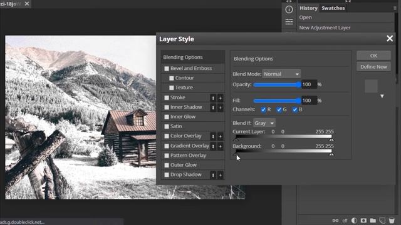Click the reorder arrows beside Color Overlay
Viewport: 401px width, 225px height.
coord(213,136)
